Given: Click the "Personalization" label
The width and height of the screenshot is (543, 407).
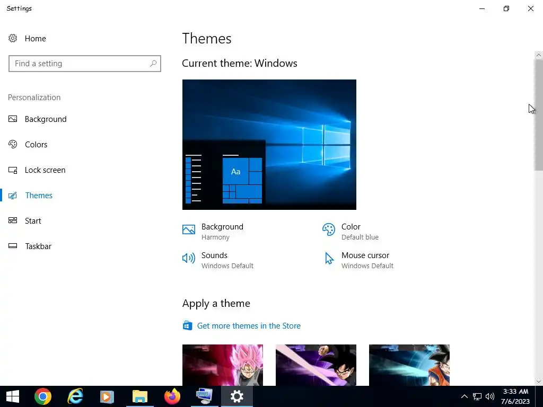Looking at the screenshot, I should point(34,98).
